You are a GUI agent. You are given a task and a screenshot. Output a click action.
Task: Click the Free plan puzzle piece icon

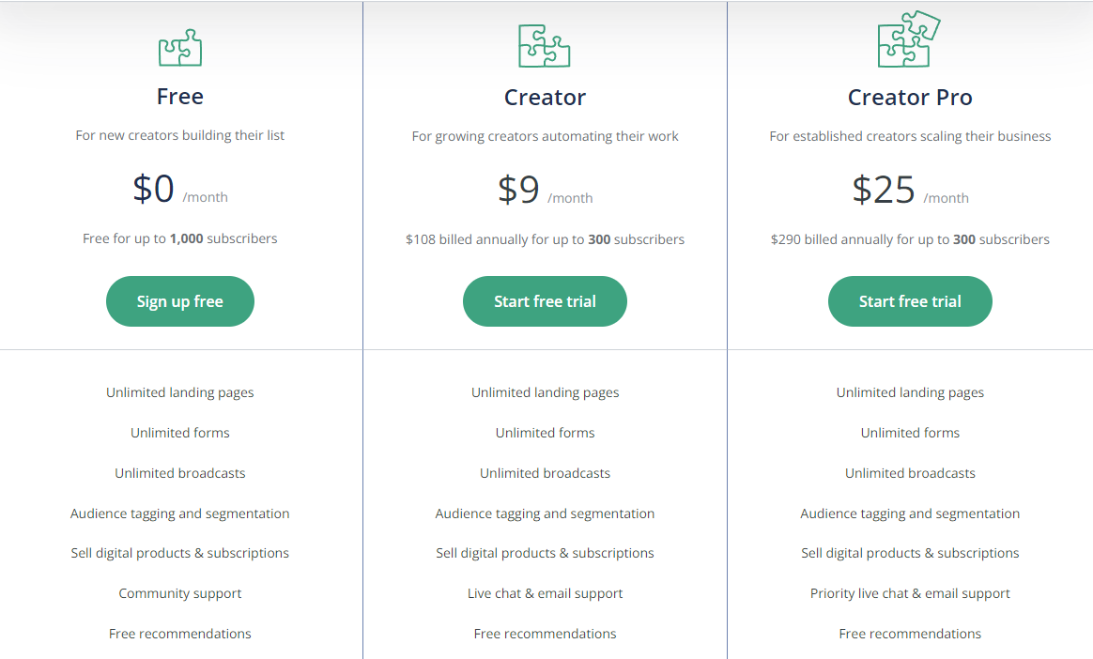pos(180,47)
